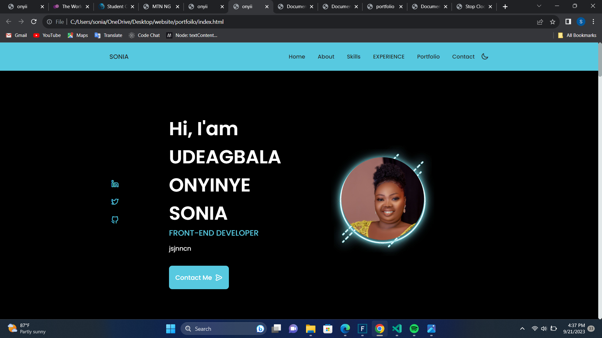Toggle dark mode moon icon
Viewport: 602px width, 338px height.
485,57
